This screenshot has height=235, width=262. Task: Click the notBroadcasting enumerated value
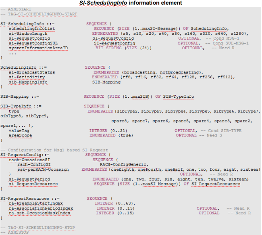pyautogui.click(x=179, y=72)
